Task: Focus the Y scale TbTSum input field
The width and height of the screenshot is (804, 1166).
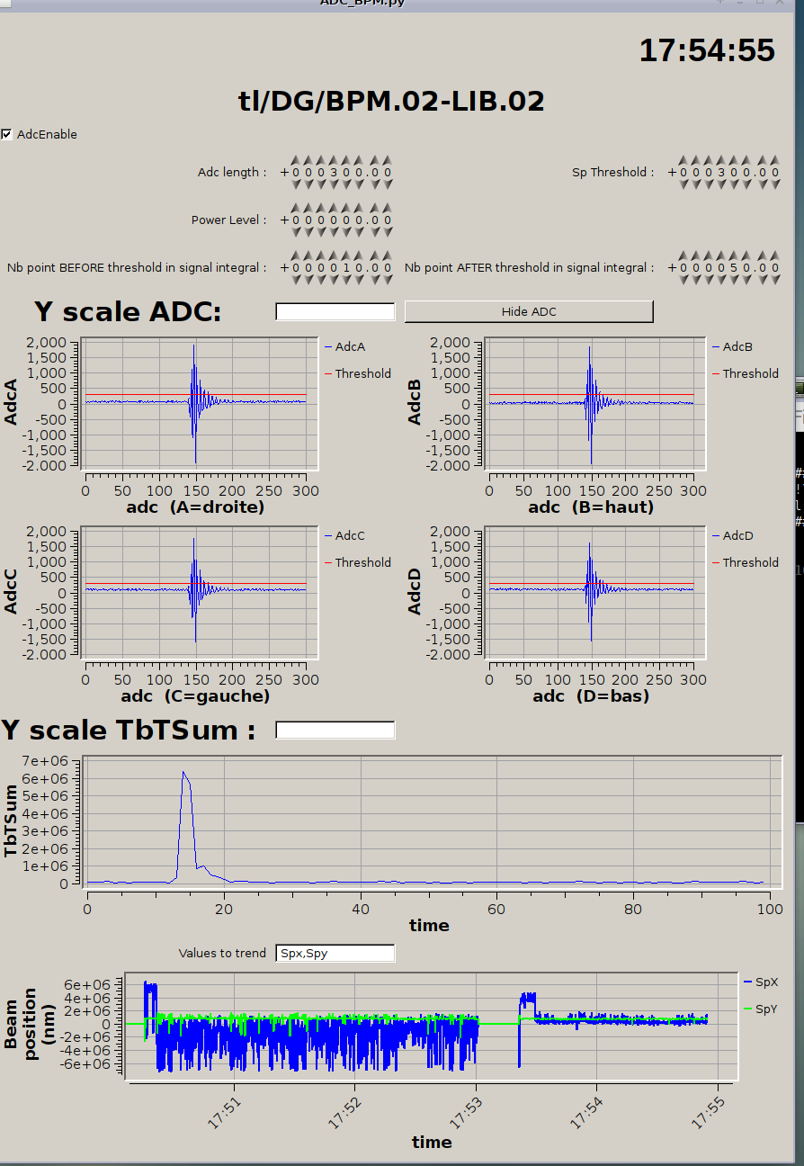Action: point(335,730)
